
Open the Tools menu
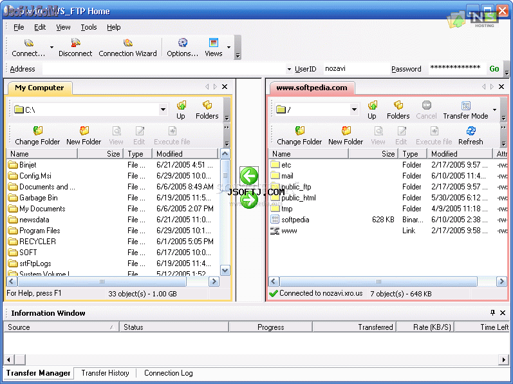(89, 27)
